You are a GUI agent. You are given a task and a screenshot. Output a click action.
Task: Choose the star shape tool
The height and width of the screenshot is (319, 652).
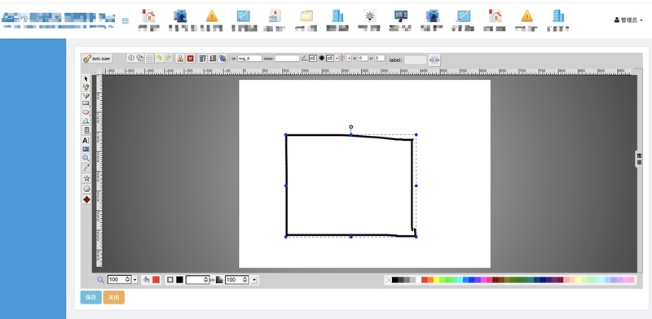click(x=86, y=178)
